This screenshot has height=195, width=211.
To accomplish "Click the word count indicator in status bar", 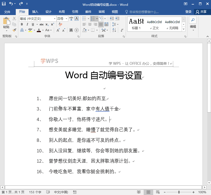I will click(36, 191).
